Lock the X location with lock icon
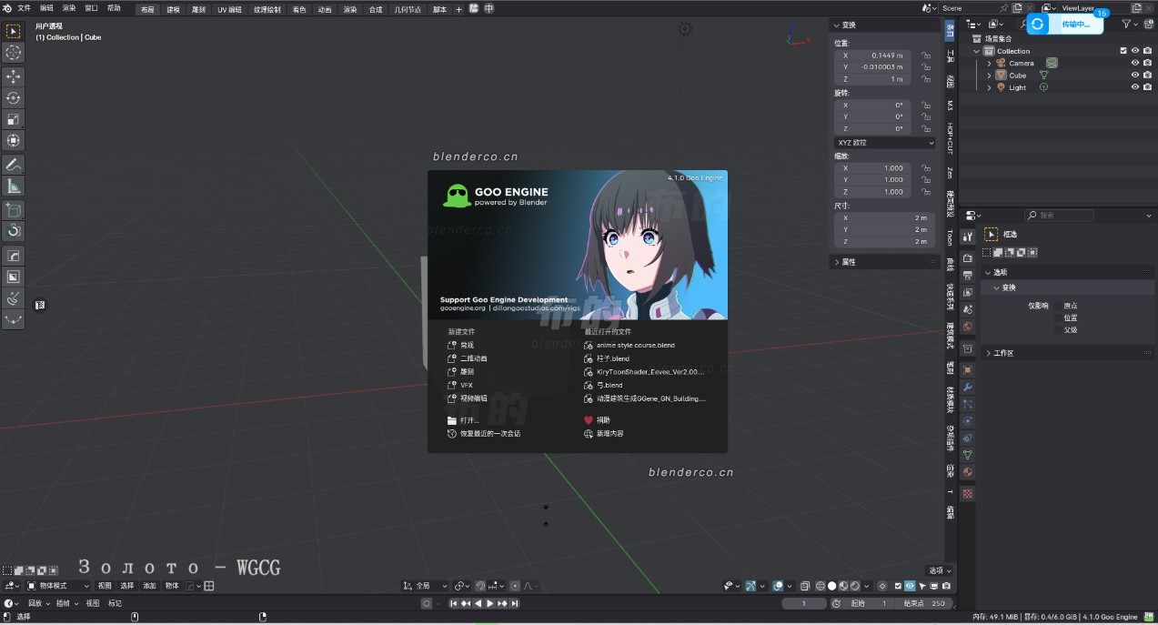Image resolution: width=1158 pixels, height=625 pixels. pos(926,55)
